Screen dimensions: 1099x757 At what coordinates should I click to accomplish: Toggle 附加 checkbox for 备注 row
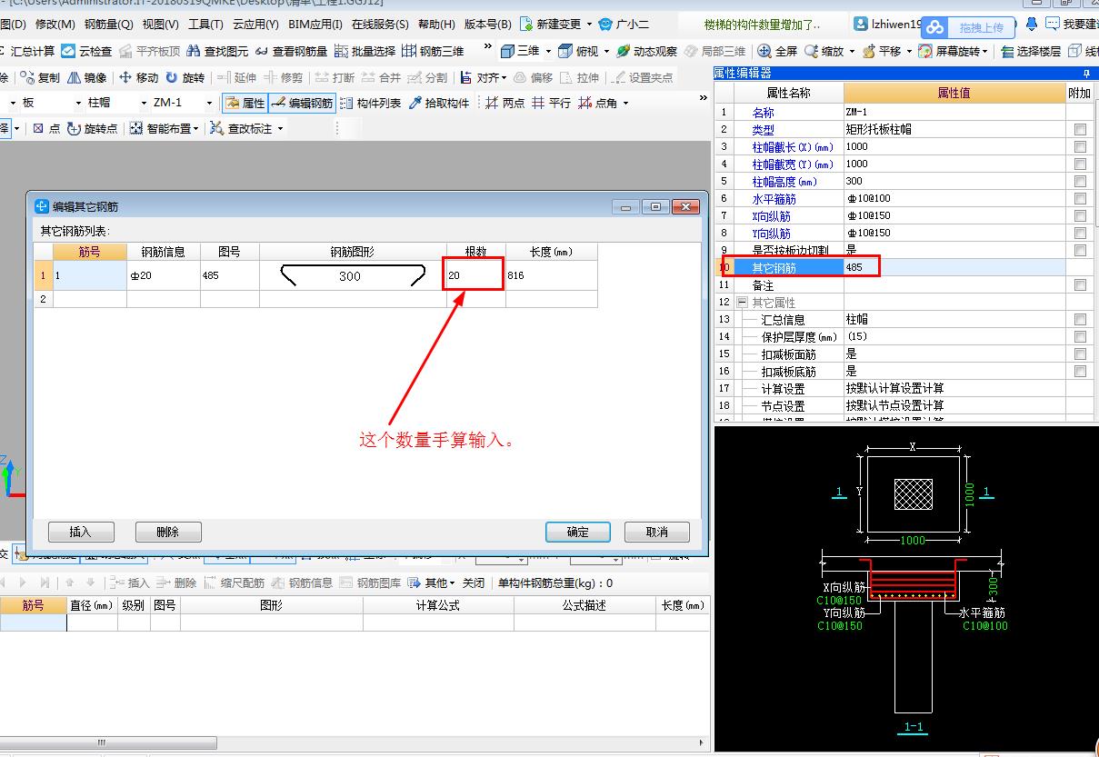pyautogui.click(x=1080, y=285)
